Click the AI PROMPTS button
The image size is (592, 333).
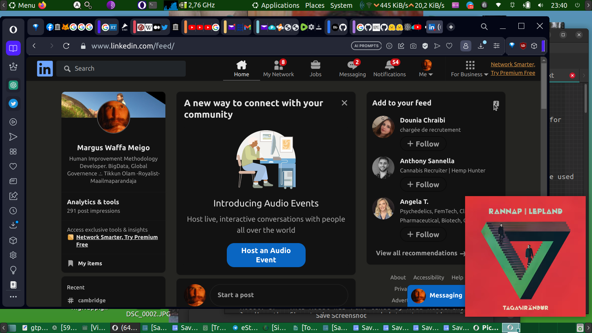coord(366,46)
